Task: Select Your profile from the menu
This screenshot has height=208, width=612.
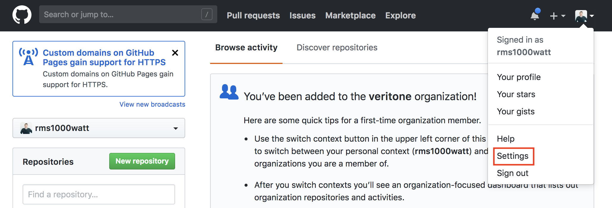Action: pos(519,77)
